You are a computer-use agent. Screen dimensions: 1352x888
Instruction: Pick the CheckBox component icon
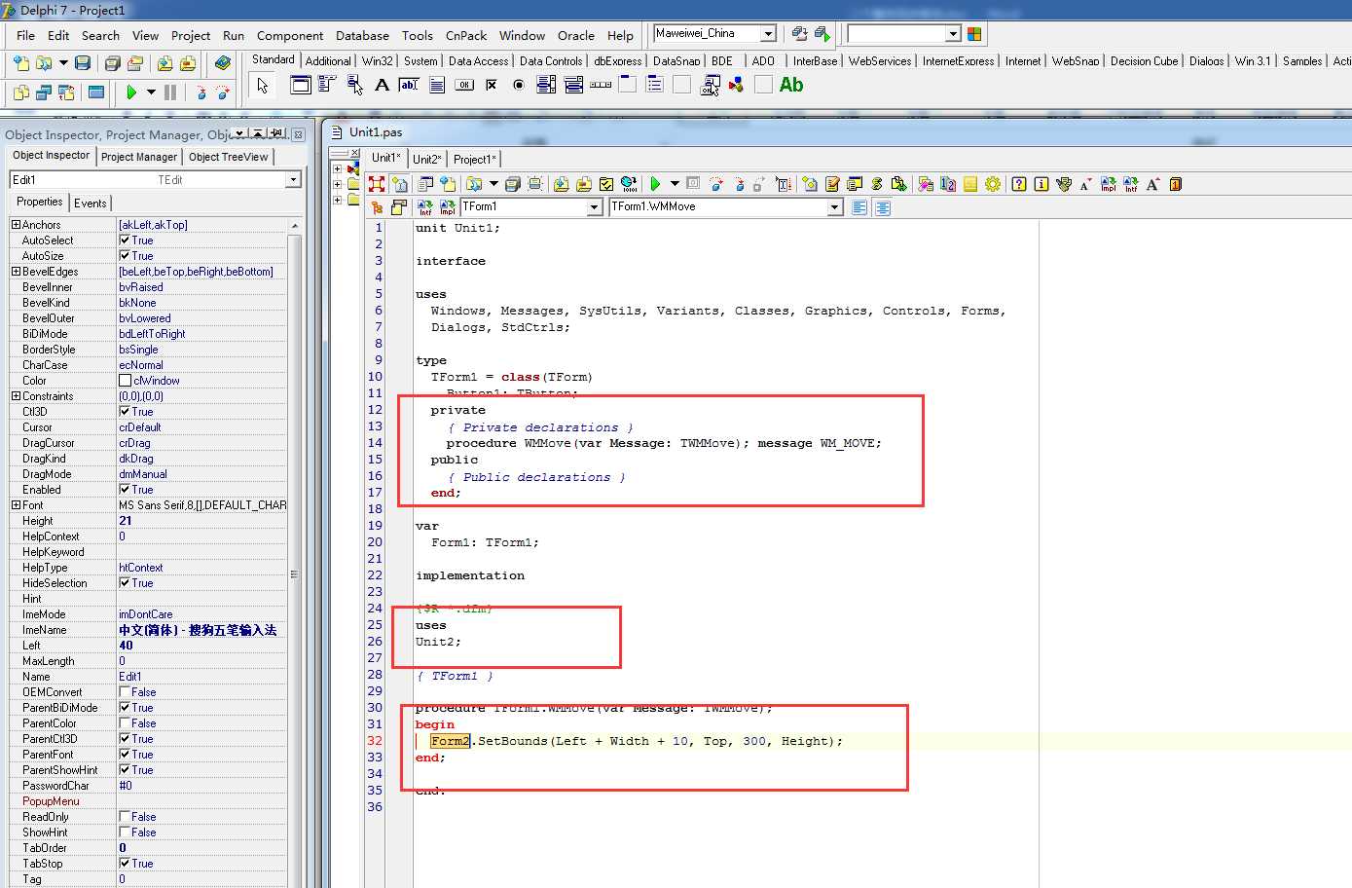[492, 86]
